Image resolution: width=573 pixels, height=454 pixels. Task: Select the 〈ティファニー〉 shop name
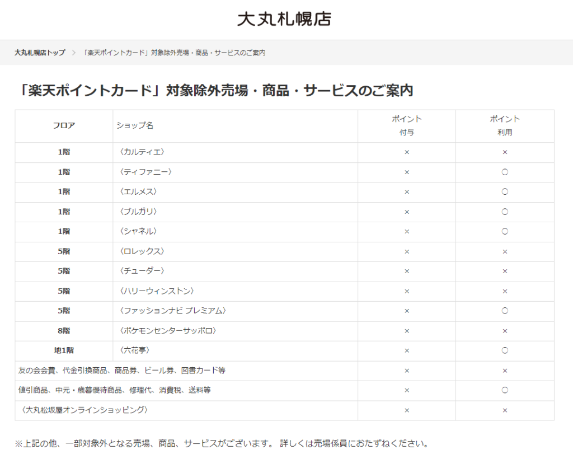146,172
